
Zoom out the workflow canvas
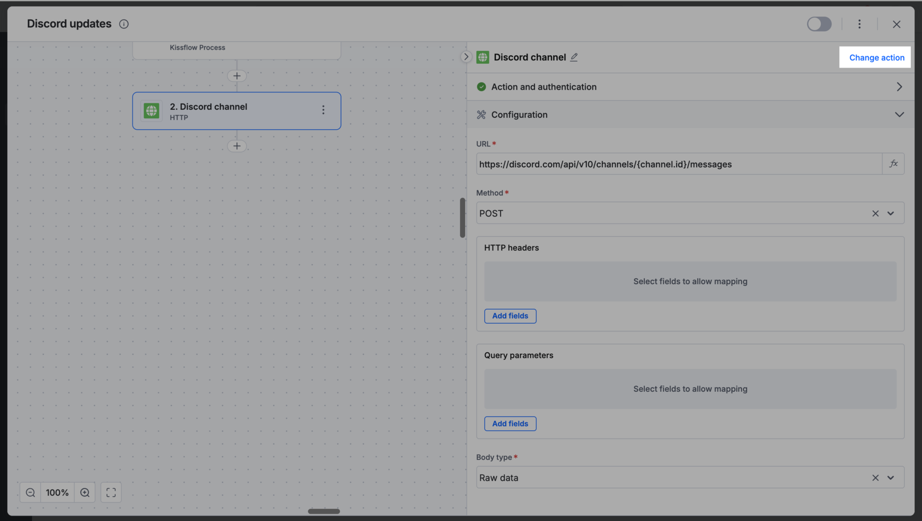31,493
